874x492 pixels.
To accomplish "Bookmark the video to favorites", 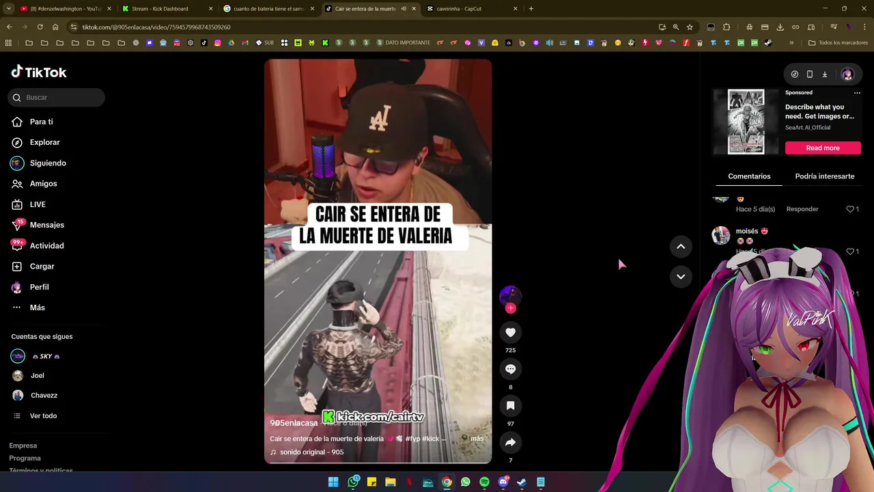I will point(510,406).
